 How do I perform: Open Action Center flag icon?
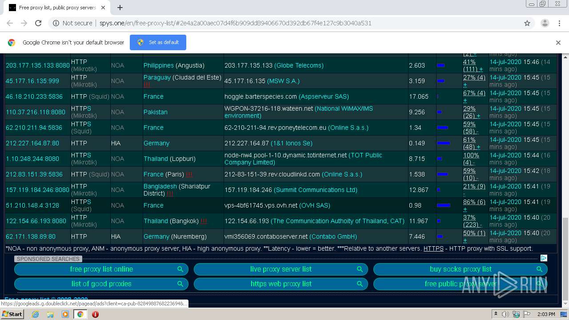(527, 314)
